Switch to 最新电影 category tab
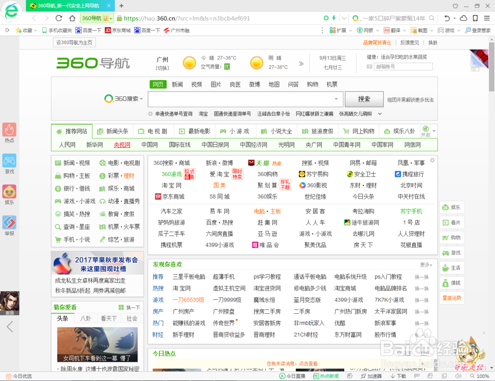The height and width of the screenshot is (381, 495). 195,131
